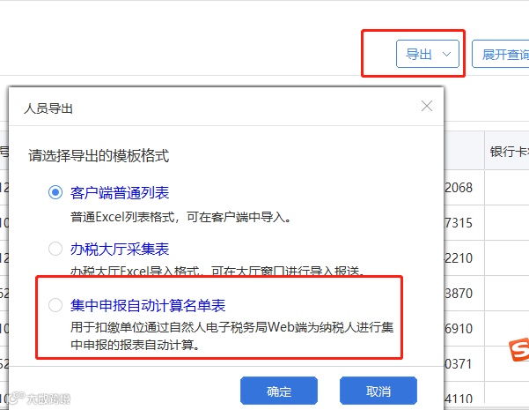529x410 pixels.
Task: Select the 办税大厅采集表 radio option
Action: [x=55, y=249]
